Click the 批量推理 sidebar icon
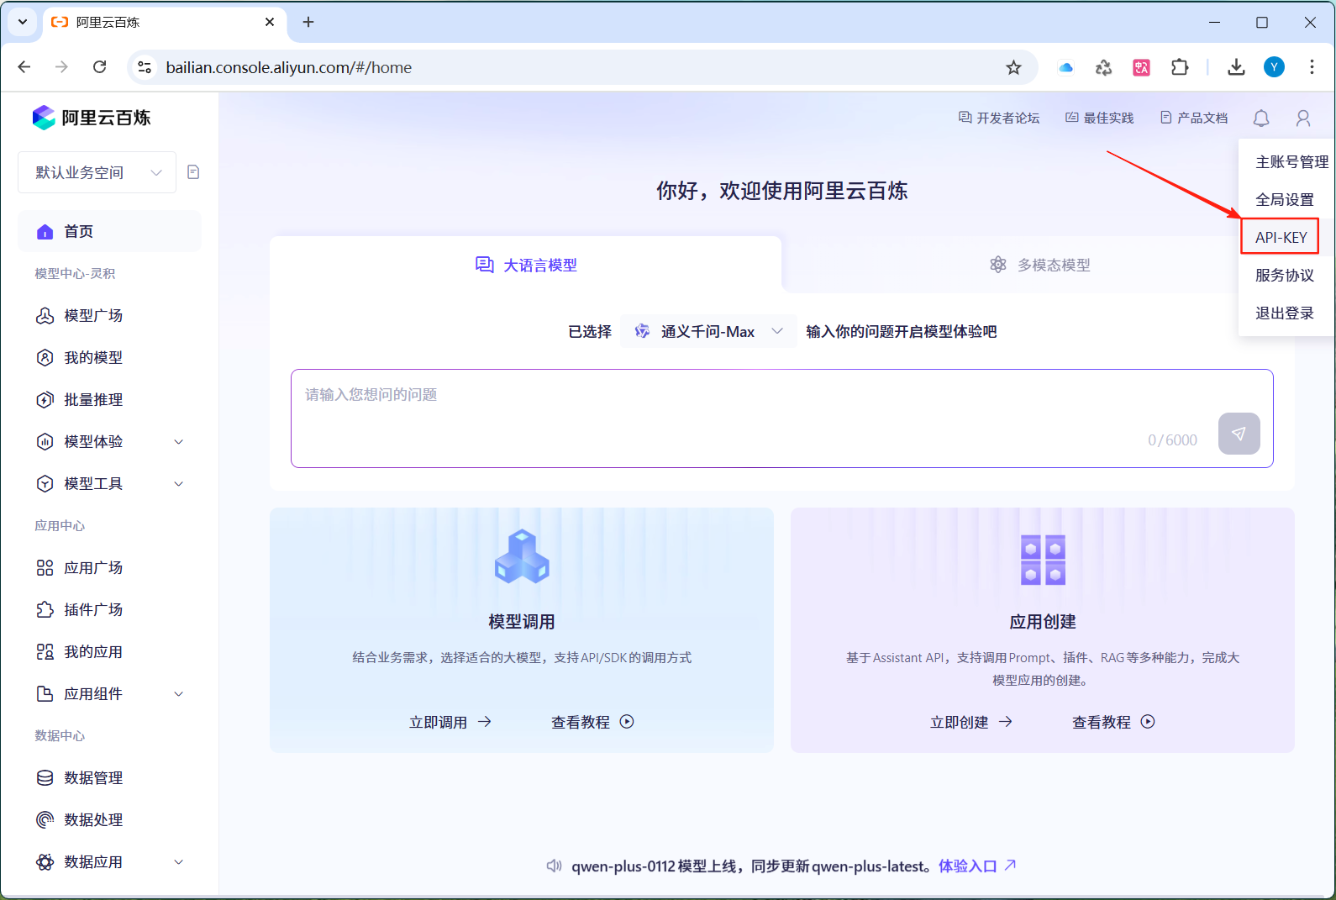This screenshot has height=900, width=1336. [45, 400]
